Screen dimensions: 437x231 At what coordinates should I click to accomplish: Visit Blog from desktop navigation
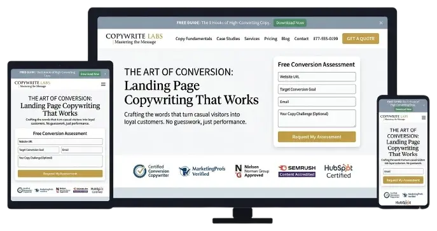[286, 39]
